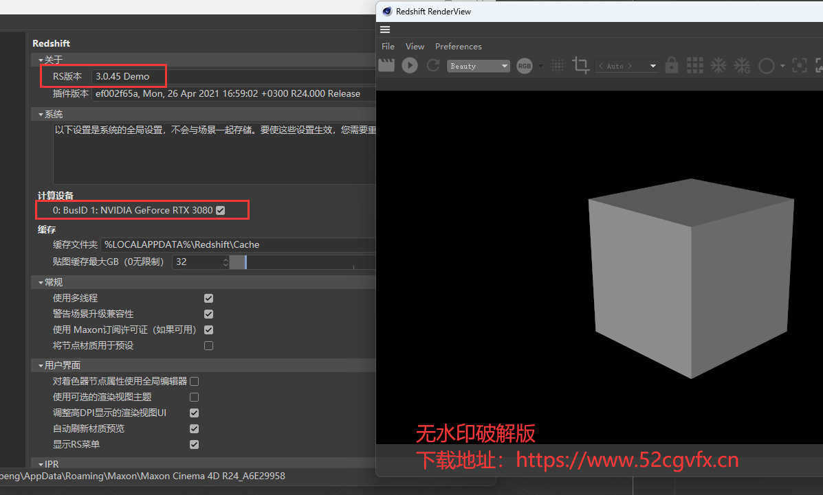Click the 贴图缓存最大GB value field
This screenshot has height=495, width=823.
coord(197,262)
